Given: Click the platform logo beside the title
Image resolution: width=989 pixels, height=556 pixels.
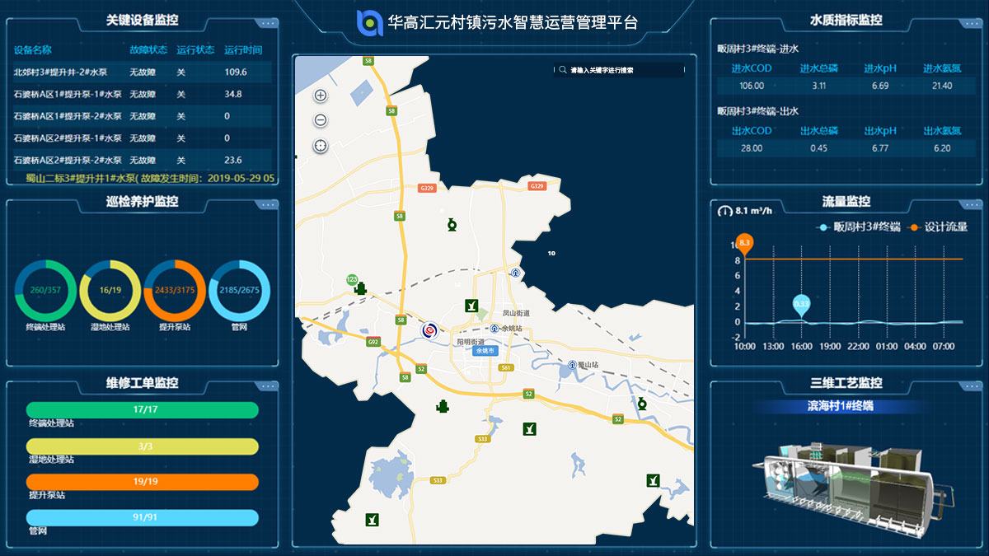Looking at the screenshot, I should (x=368, y=22).
